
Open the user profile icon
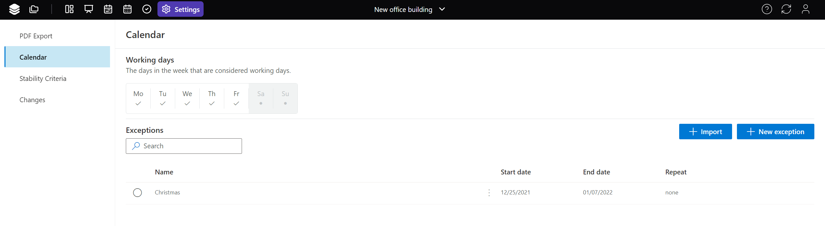[805, 9]
